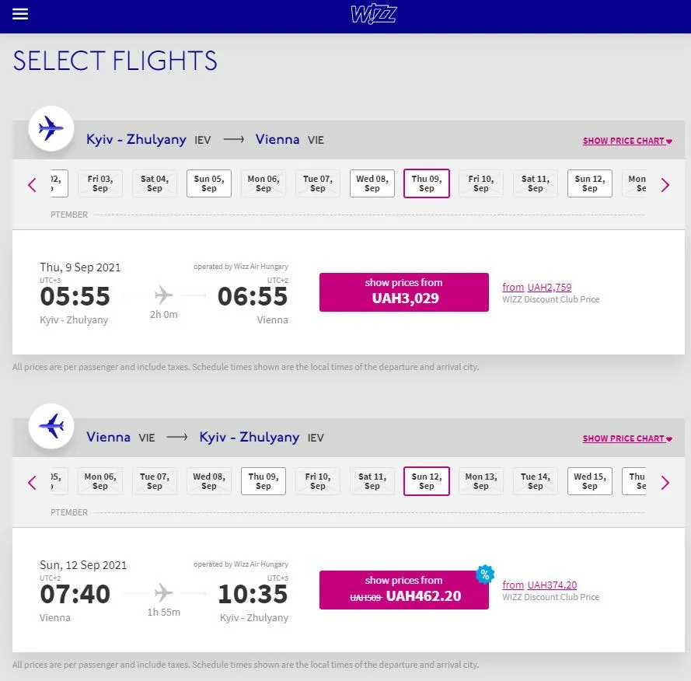The width and height of the screenshot is (691, 681).
Task: Select Thu 09 Sep return date
Action: (x=263, y=481)
